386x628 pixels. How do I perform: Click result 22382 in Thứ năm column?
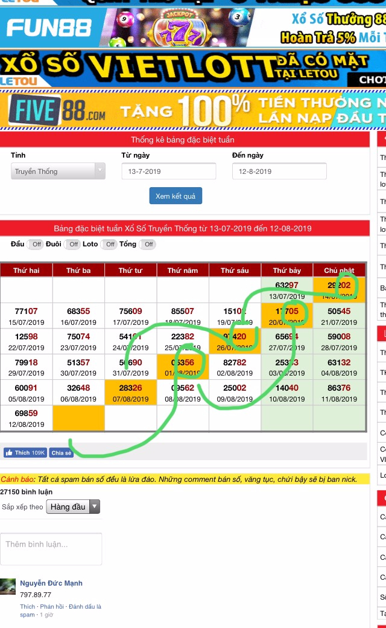(183, 337)
